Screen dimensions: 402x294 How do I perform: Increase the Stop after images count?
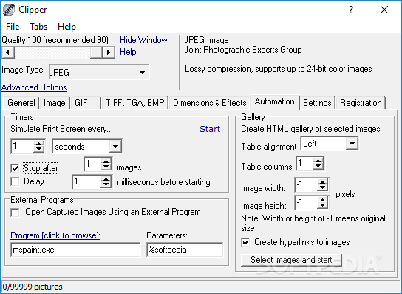coord(106,161)
